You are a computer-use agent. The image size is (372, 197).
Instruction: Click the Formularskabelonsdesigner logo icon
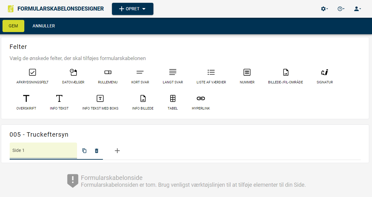click(x=11, y=9)
